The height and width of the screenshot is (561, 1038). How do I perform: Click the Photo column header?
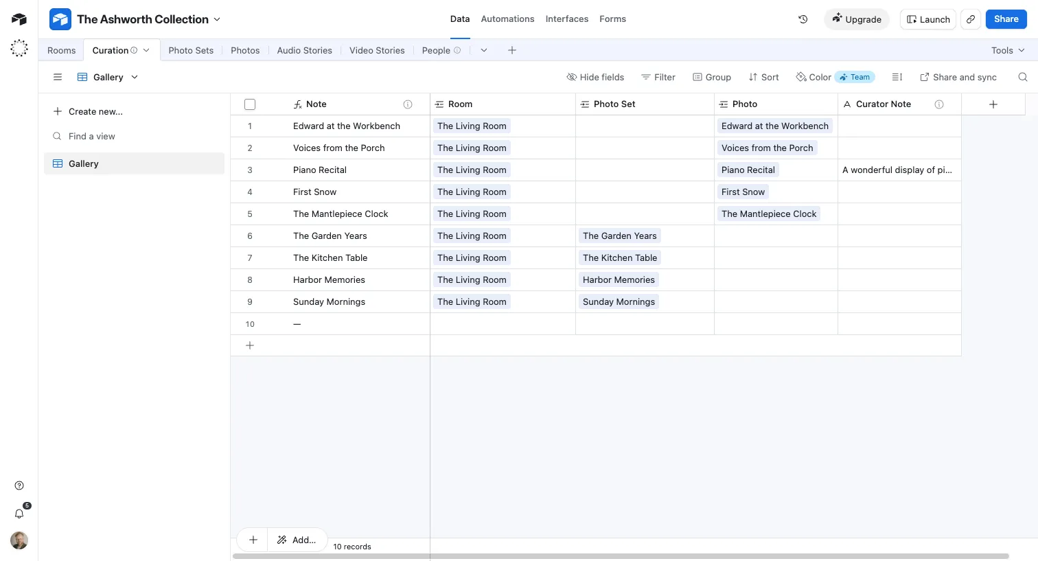[x=776, y=104]
